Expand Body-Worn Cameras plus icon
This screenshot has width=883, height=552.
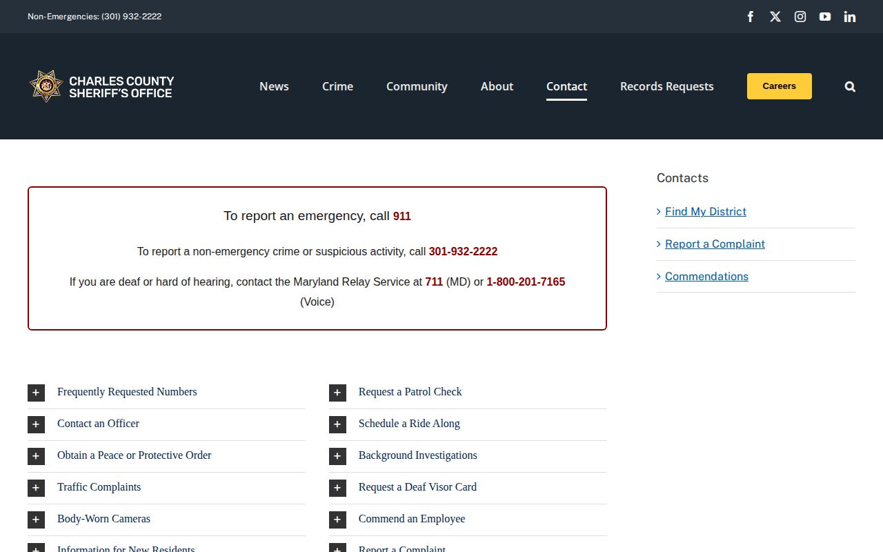[36, 520]
